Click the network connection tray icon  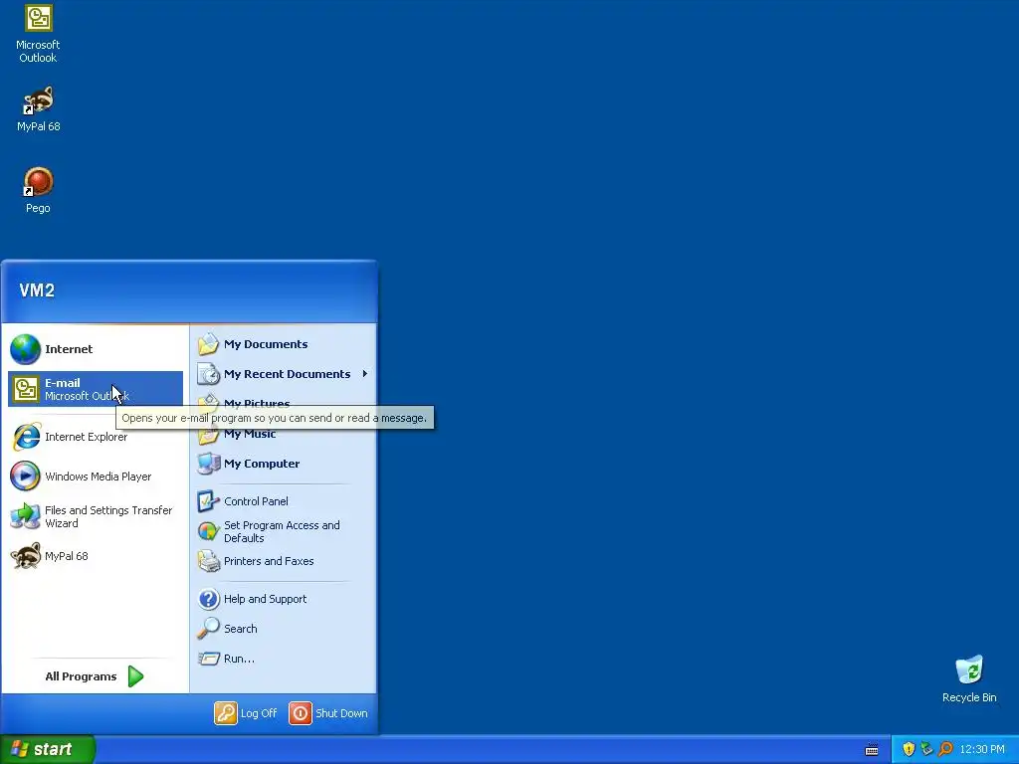926,749
